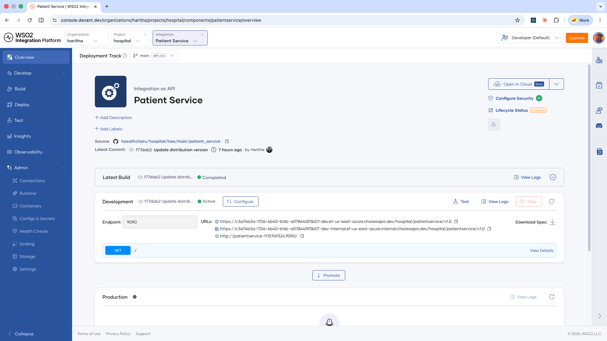Open the user-chat icon in right rail
Image resolution: width=607 pixels, height=341 pixels.
pyautogui.click(x=599, y=111)
